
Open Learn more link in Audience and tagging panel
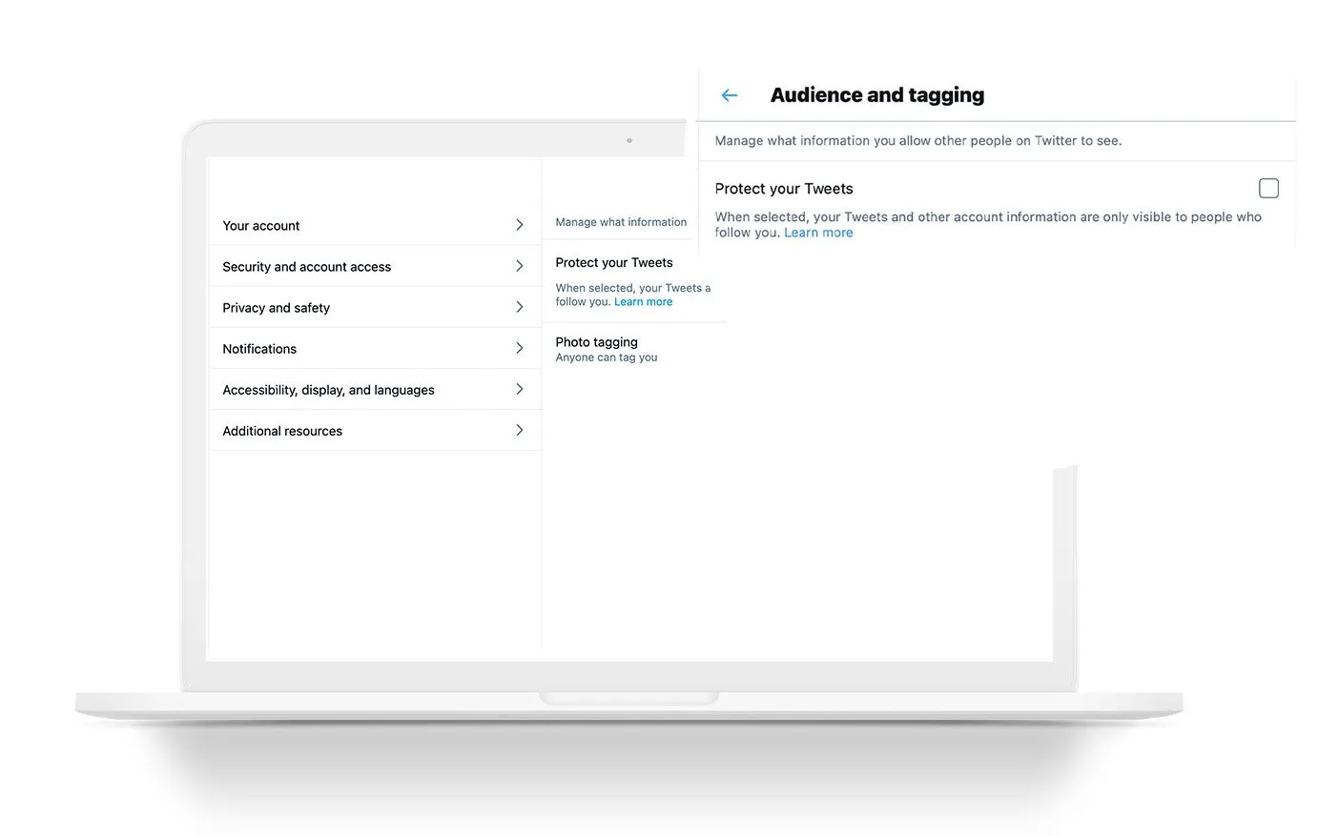[x=818, y=233]
